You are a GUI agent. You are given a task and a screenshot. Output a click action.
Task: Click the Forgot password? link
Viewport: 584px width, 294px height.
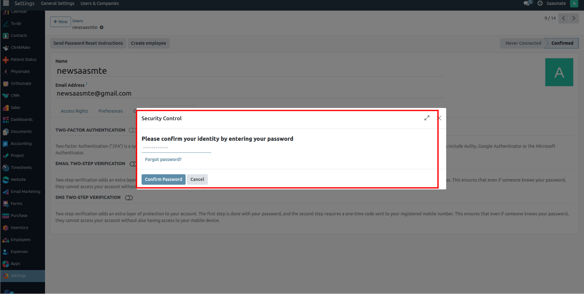163,159
